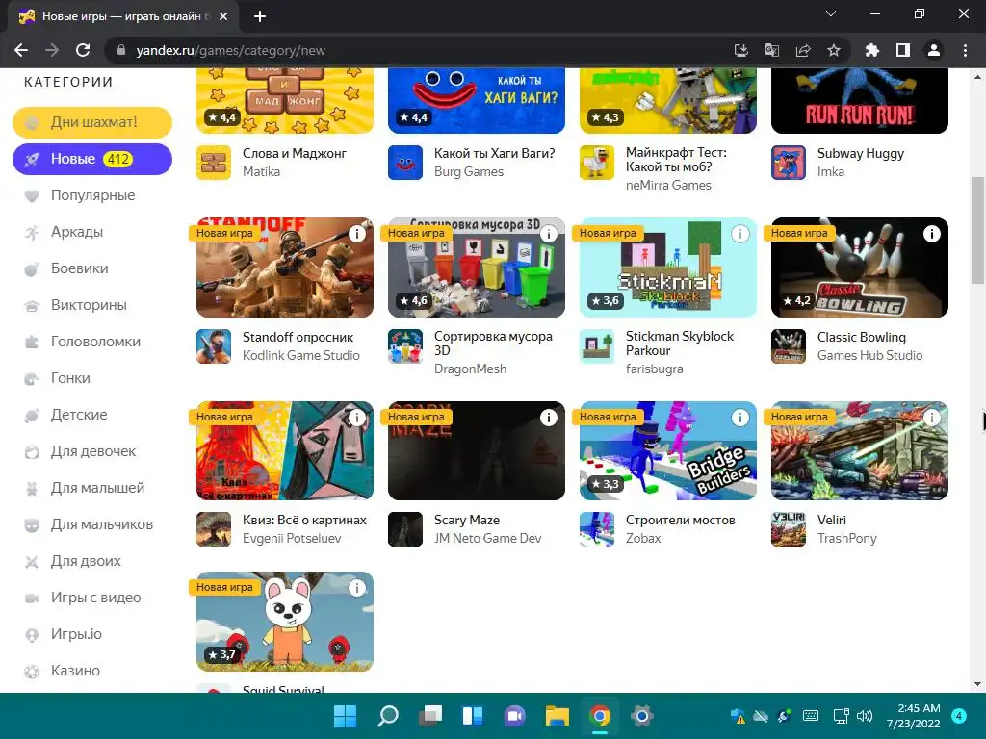Select Детские category

click(92, 415)
